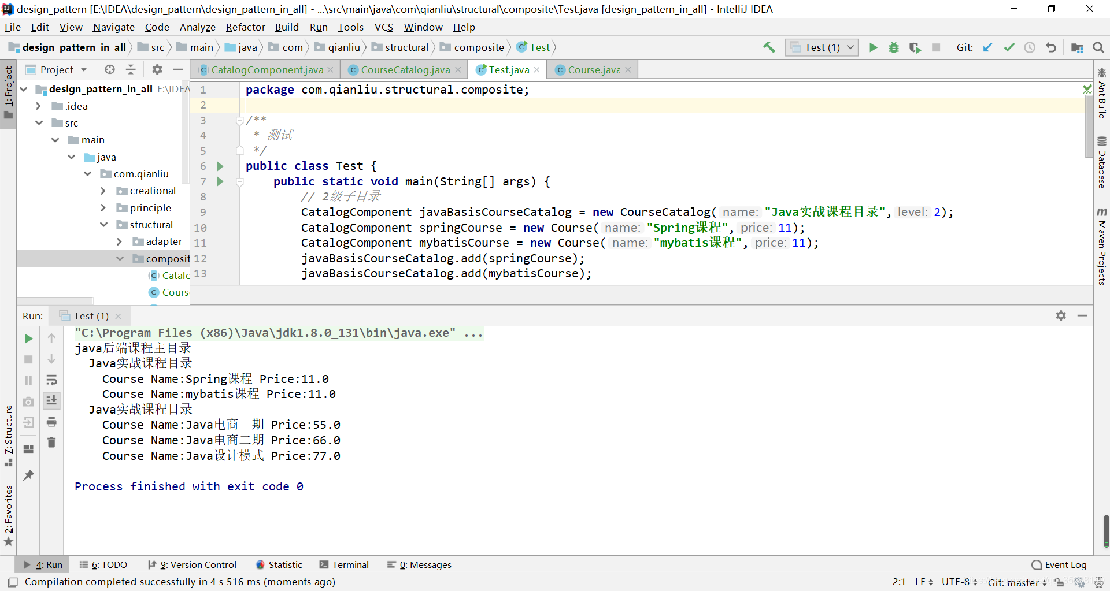Open Project Structure icon in toolbar
The height and width of the screenshot is (591, 1110).
click(1076, 47)
